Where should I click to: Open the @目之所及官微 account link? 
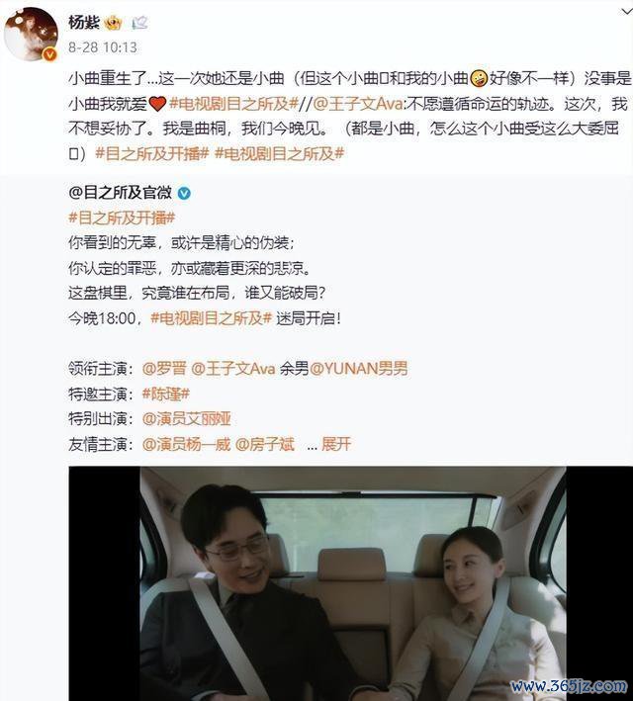[120, 193]
